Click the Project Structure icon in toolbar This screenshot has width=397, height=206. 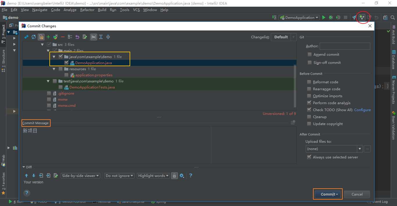(x=385, y=17)
